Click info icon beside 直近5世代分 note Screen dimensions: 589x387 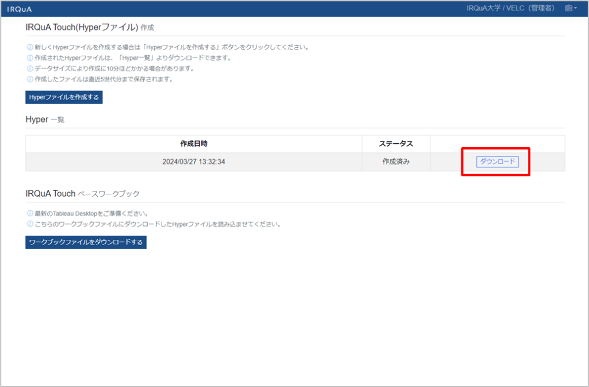tap(30, 79)
